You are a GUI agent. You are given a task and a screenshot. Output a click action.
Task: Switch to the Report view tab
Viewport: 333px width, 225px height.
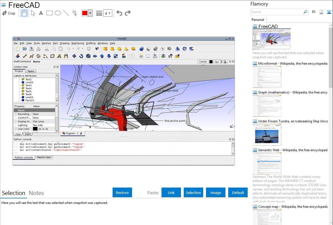[x=44, y=157]
